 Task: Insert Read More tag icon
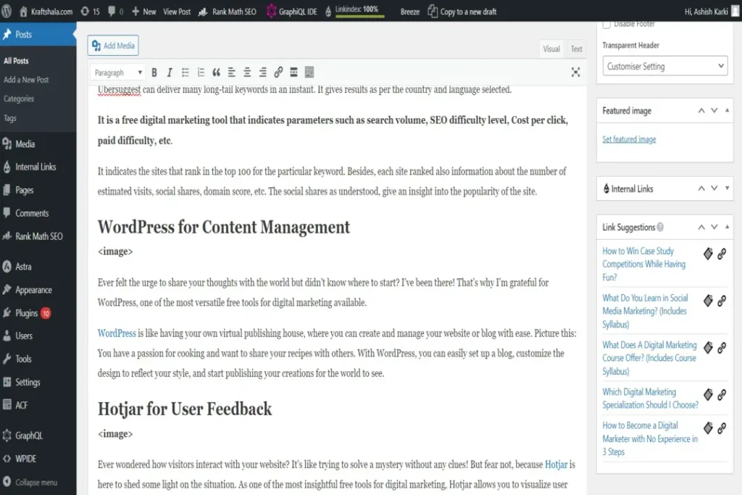pyautogui.click(x=294, y=72)
